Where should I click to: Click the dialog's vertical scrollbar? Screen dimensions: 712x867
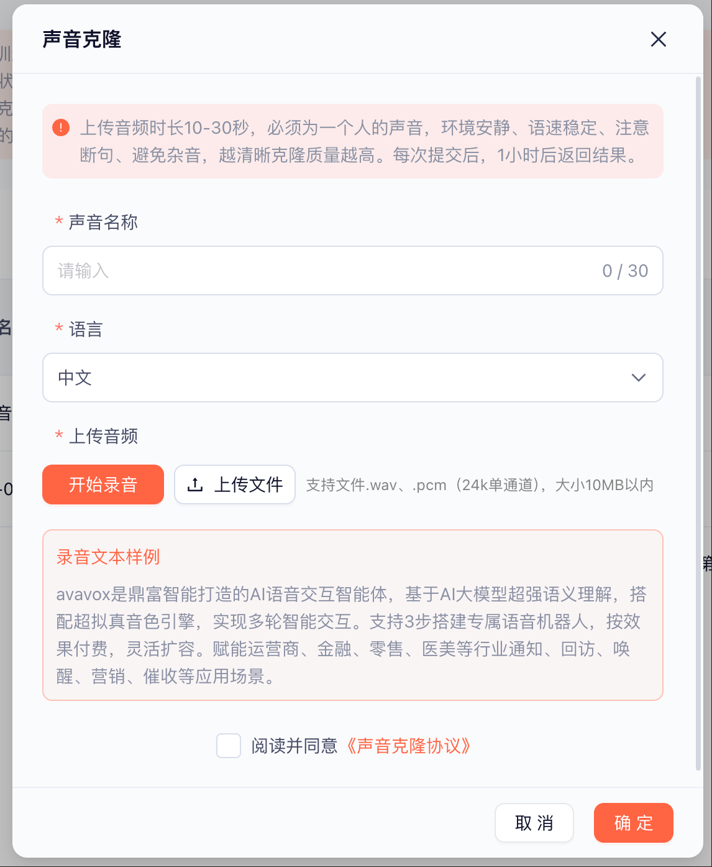click(x=698, y=423)
